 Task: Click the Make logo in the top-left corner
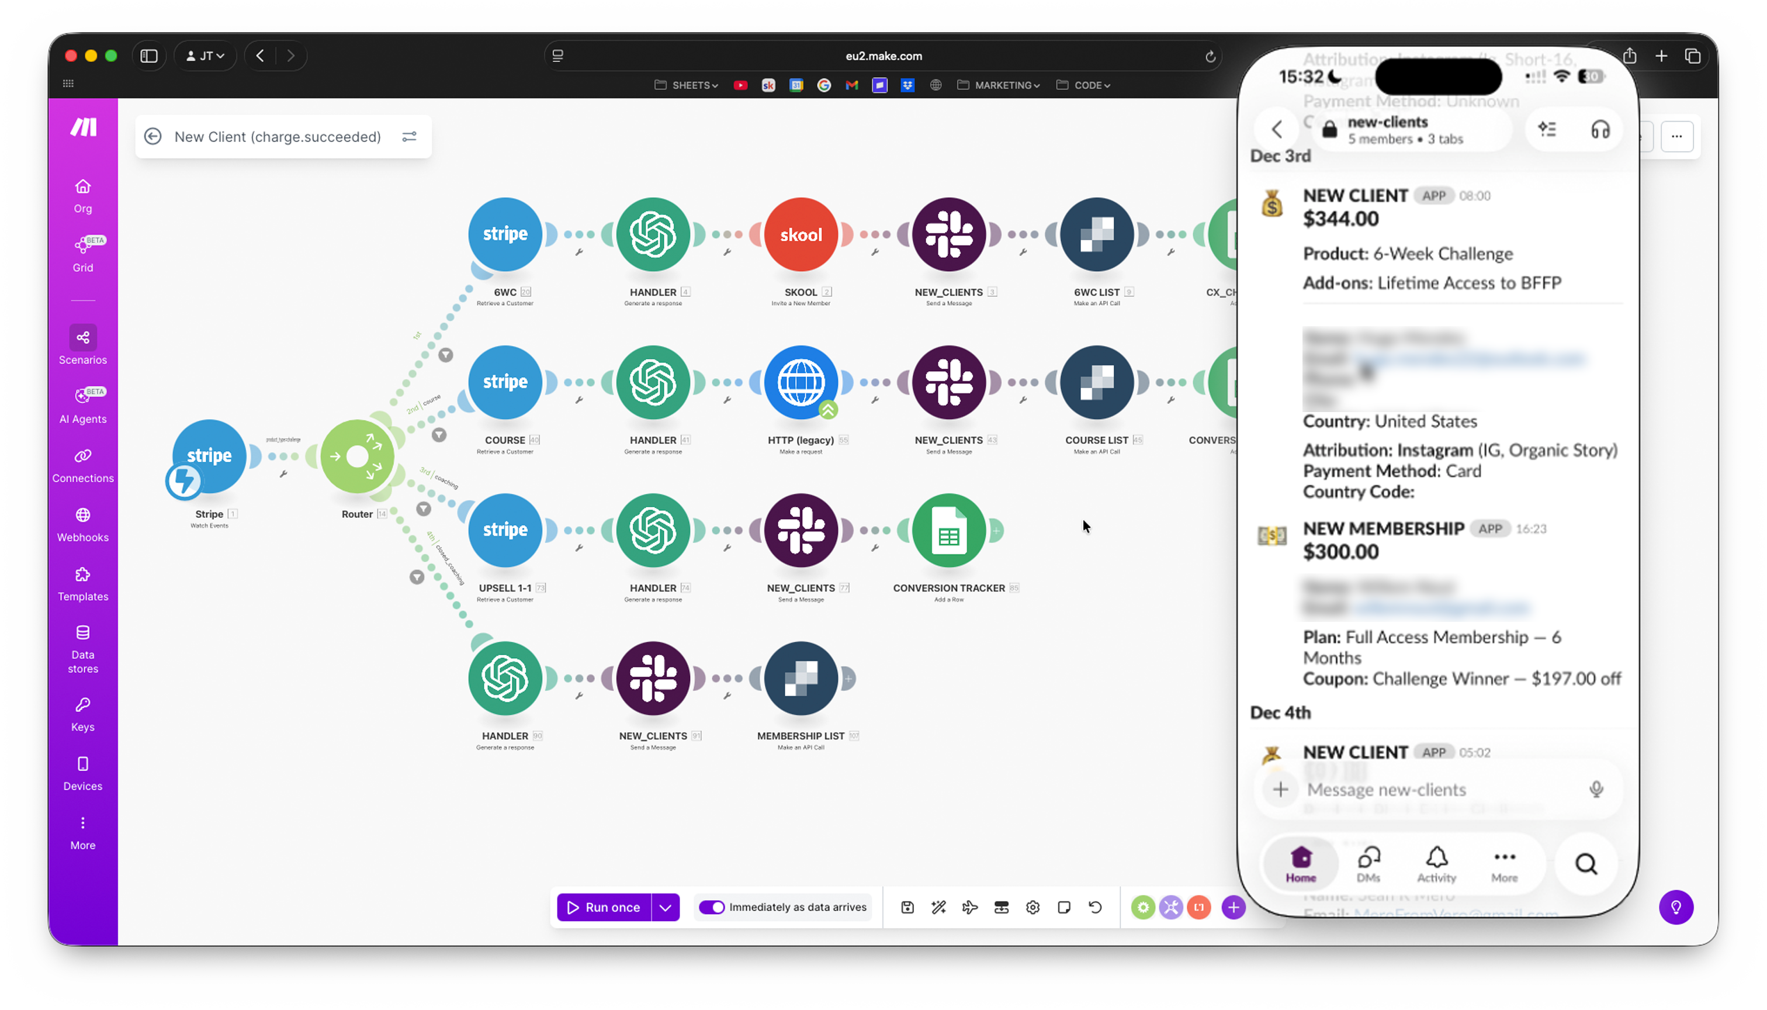click(82, 127)
